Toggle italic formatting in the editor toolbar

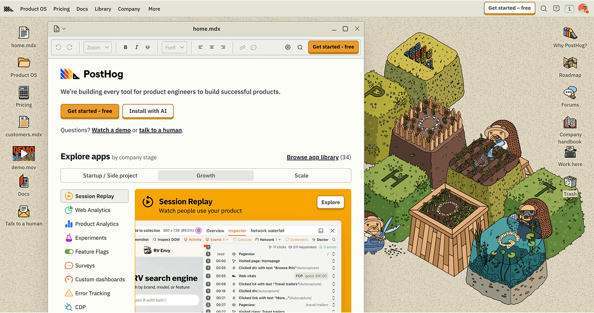[136, 47]
